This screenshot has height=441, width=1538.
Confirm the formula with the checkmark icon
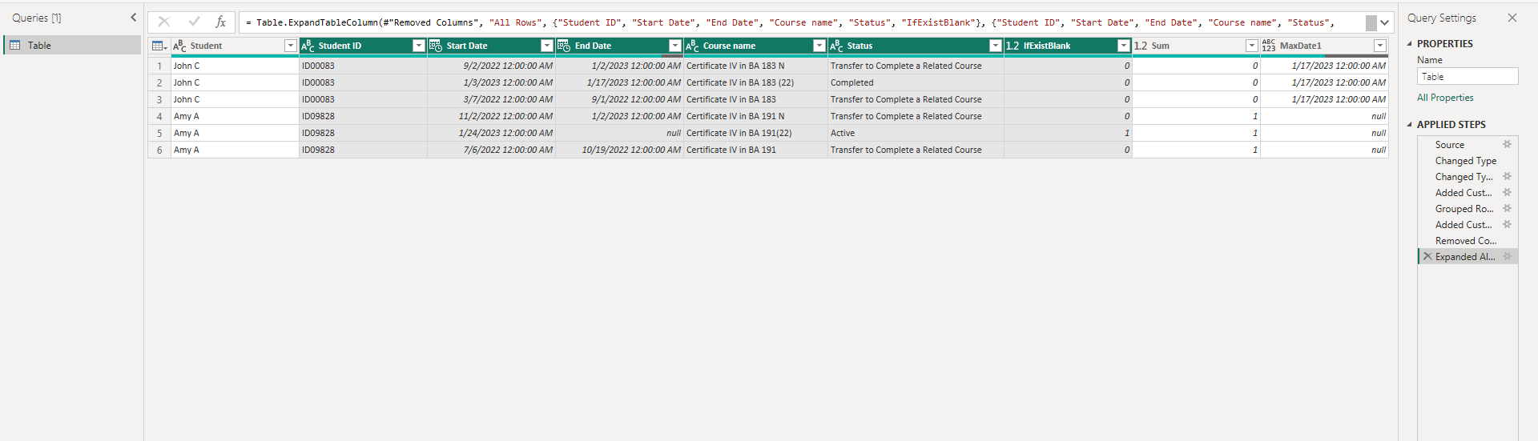(x=193, y=22)
